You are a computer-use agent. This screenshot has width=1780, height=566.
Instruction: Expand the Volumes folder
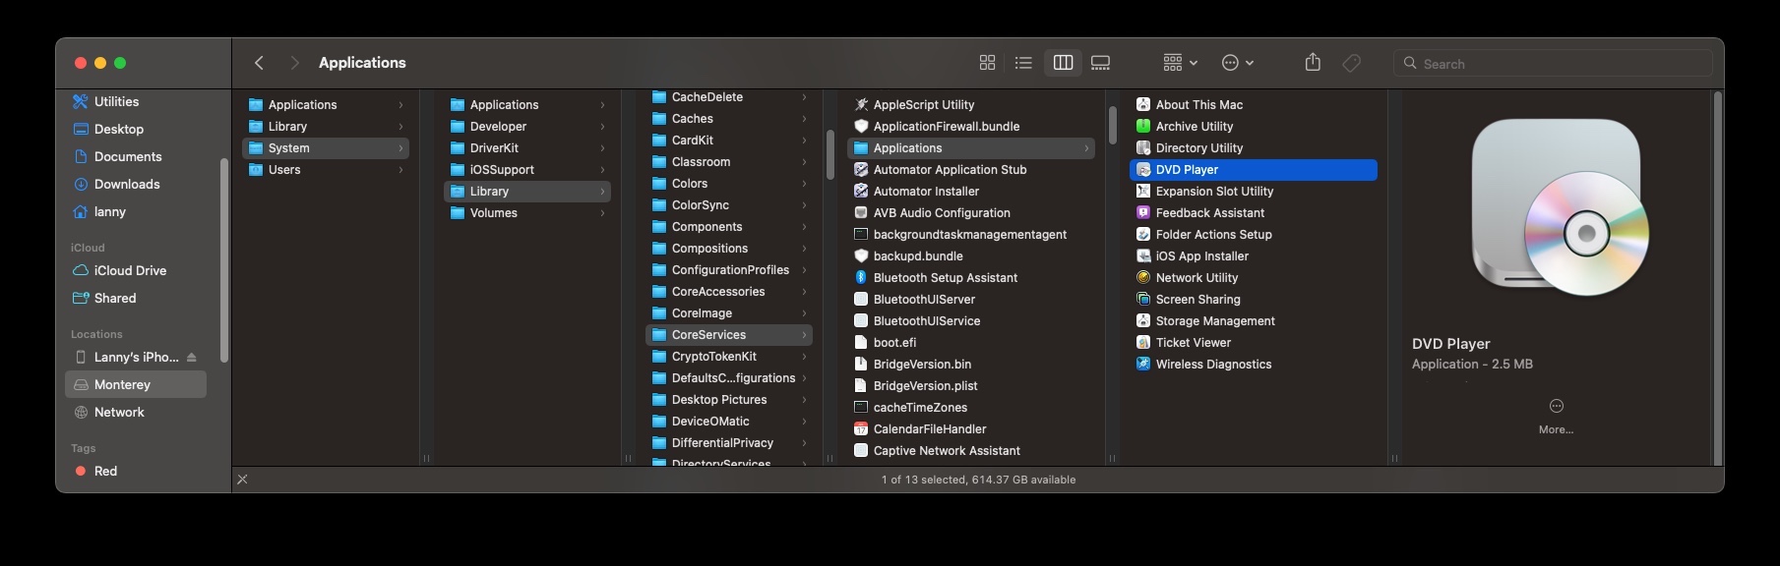[x=602, y=213]
